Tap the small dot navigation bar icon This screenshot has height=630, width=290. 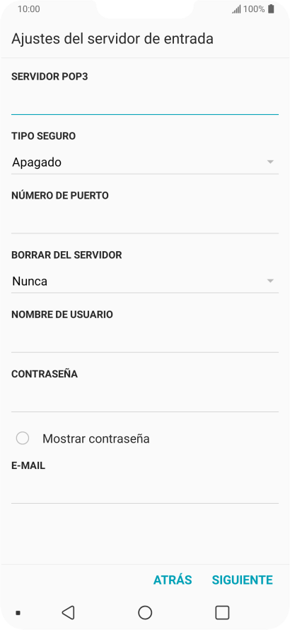pyautogui.click(x=18, y=613)
